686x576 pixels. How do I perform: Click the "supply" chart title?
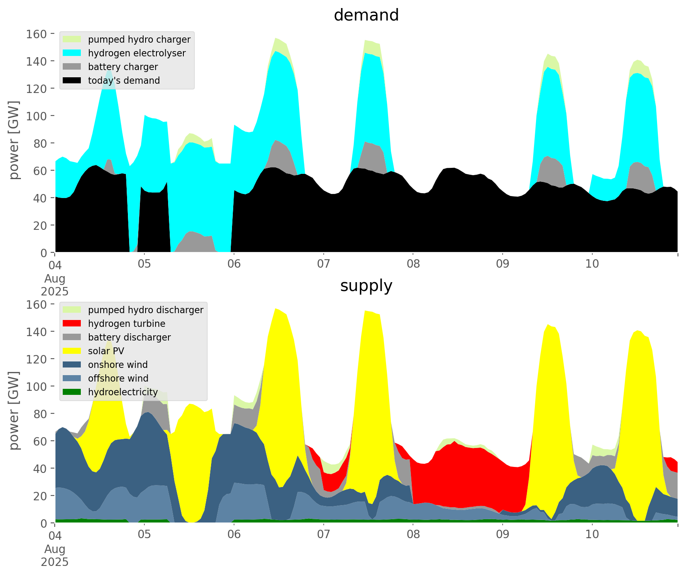(x=366, y=286)
